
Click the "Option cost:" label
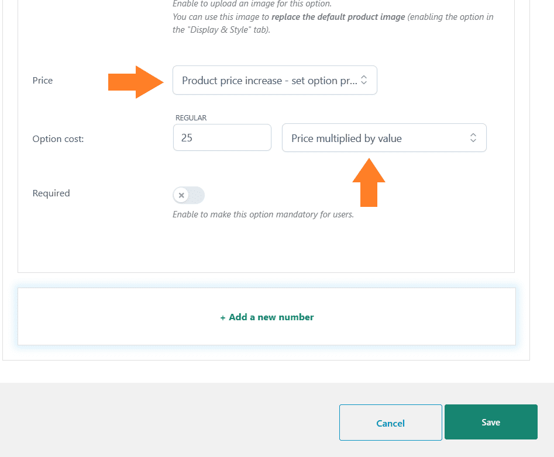click(58, 139)
